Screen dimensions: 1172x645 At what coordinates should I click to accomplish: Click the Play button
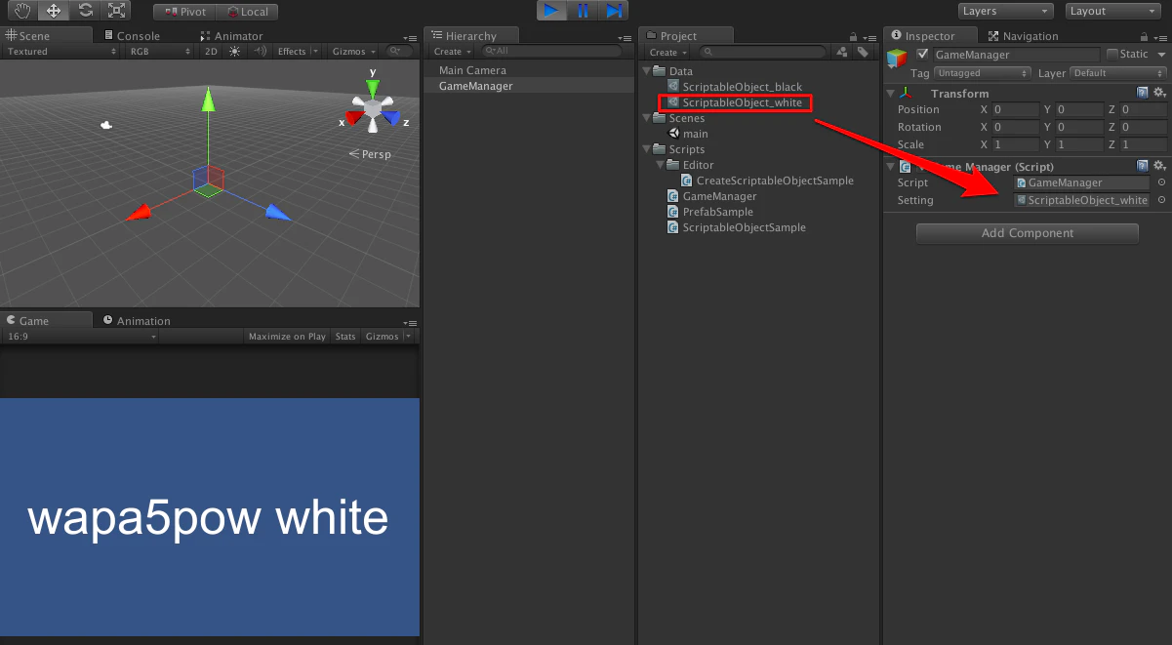[551, 11]
